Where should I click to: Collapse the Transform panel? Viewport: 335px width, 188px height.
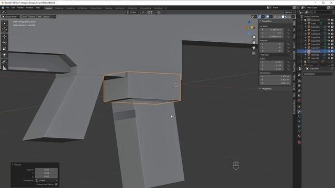pyautogui.click(x=266, y=21)
